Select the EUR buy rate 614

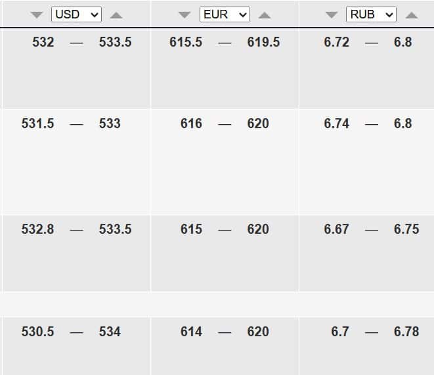[191, 332]
